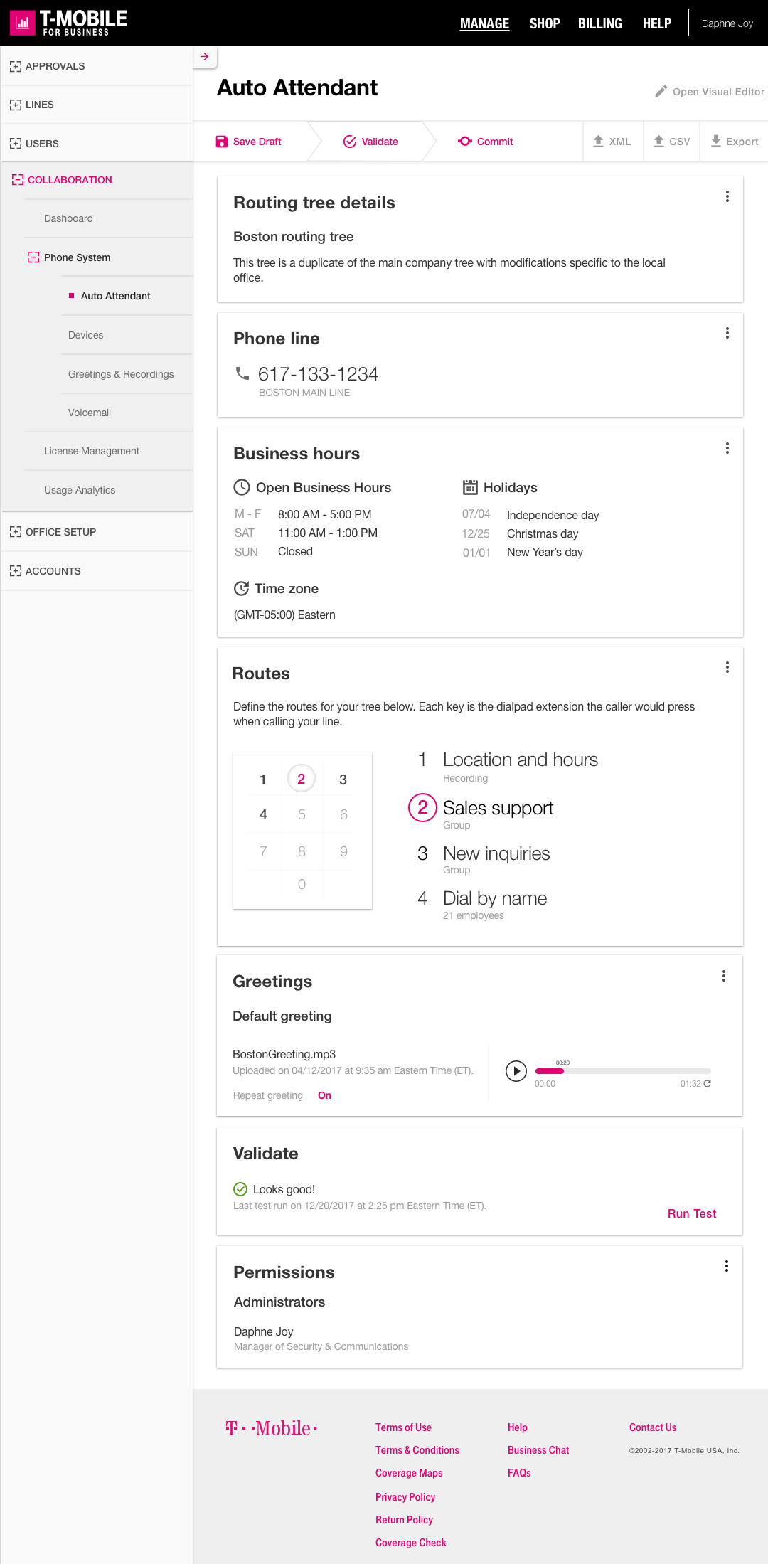Viewport: 768px width, 1564px height.
Task: Select the Sales support route
Action: point(498,808)
